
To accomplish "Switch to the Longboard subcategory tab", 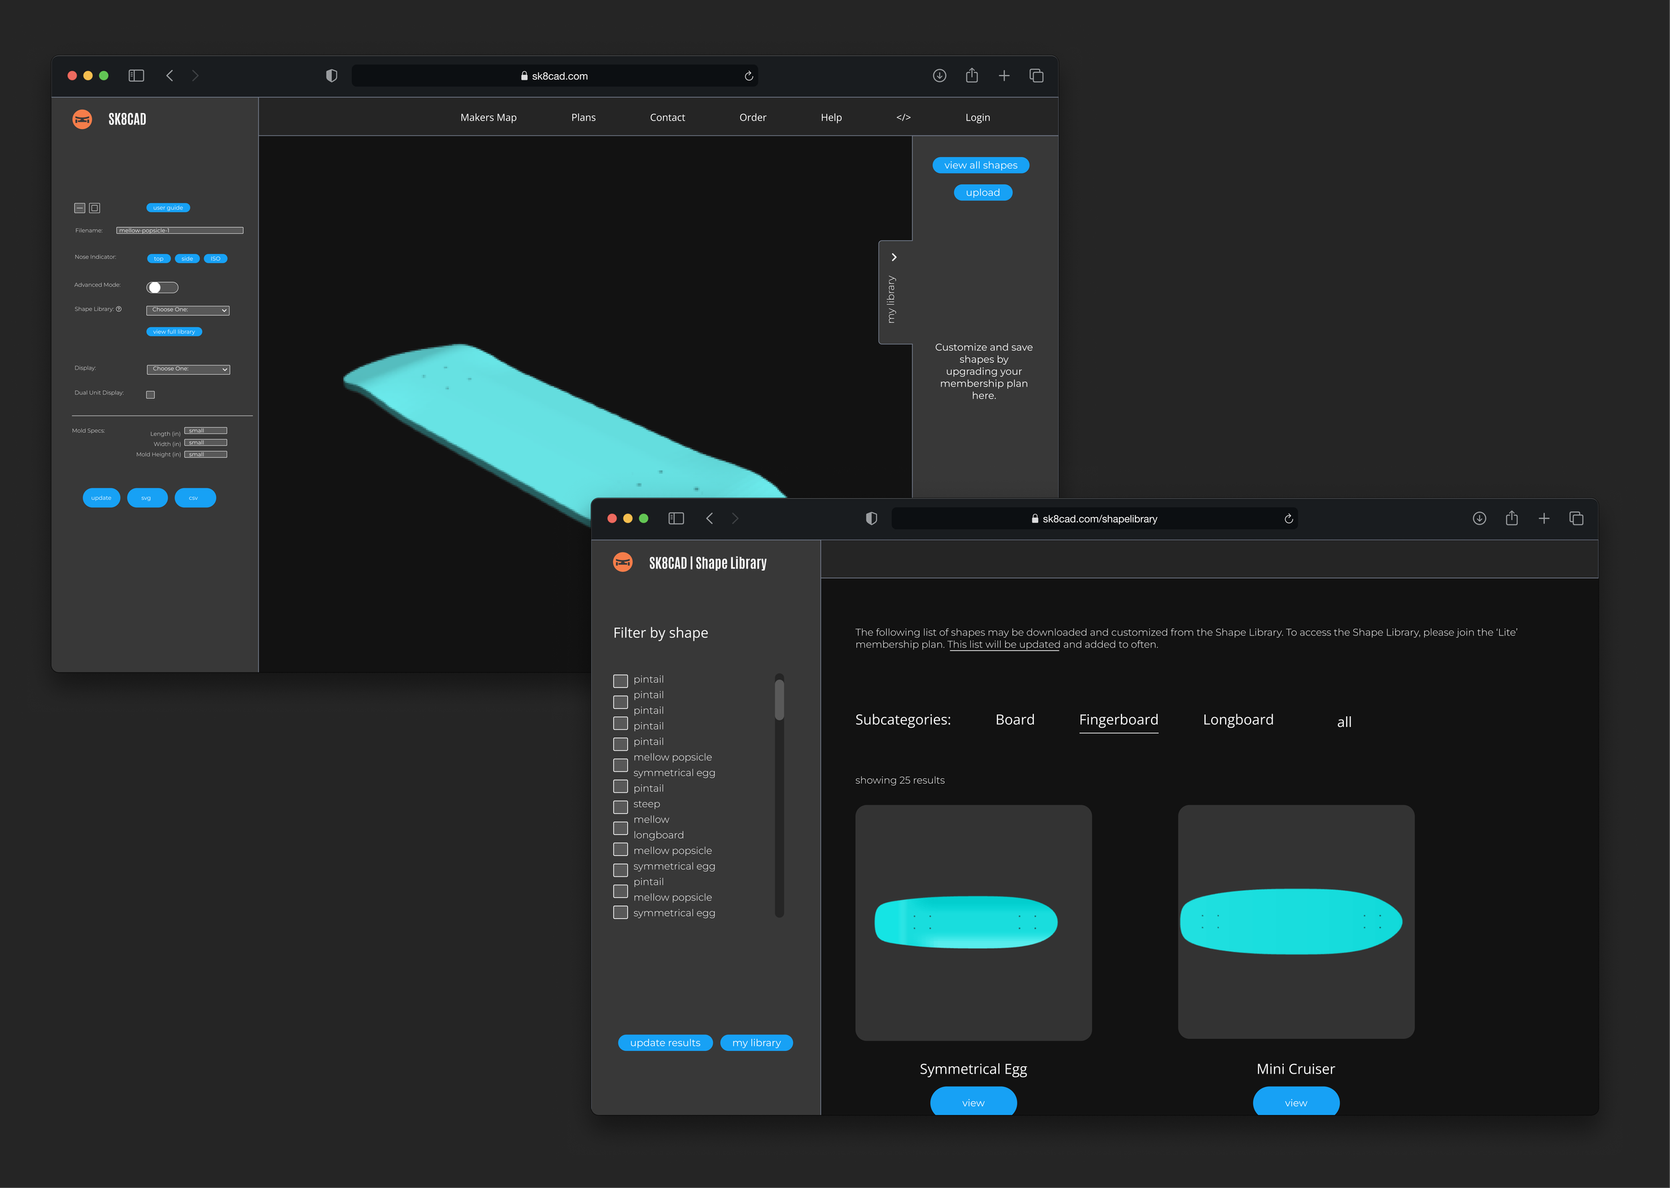I will pyautogui.click(x=1238, y=719).
